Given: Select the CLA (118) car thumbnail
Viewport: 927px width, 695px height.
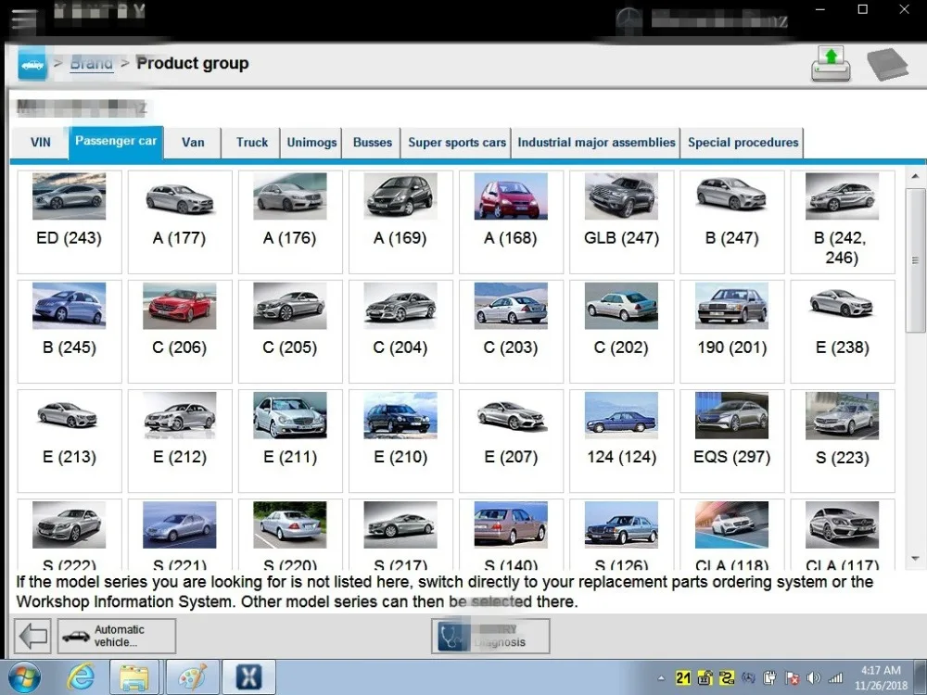Looking at the screenshot, I should 732,524.
